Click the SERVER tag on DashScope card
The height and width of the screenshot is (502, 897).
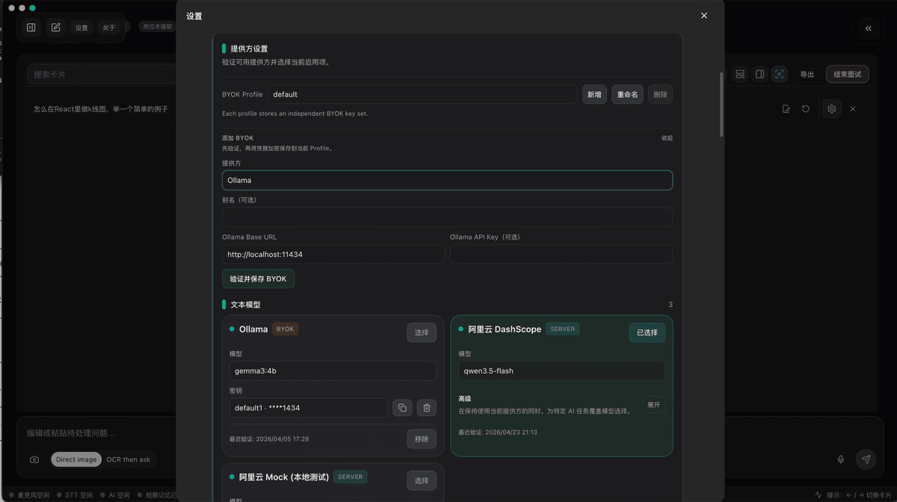click(563, 329)
